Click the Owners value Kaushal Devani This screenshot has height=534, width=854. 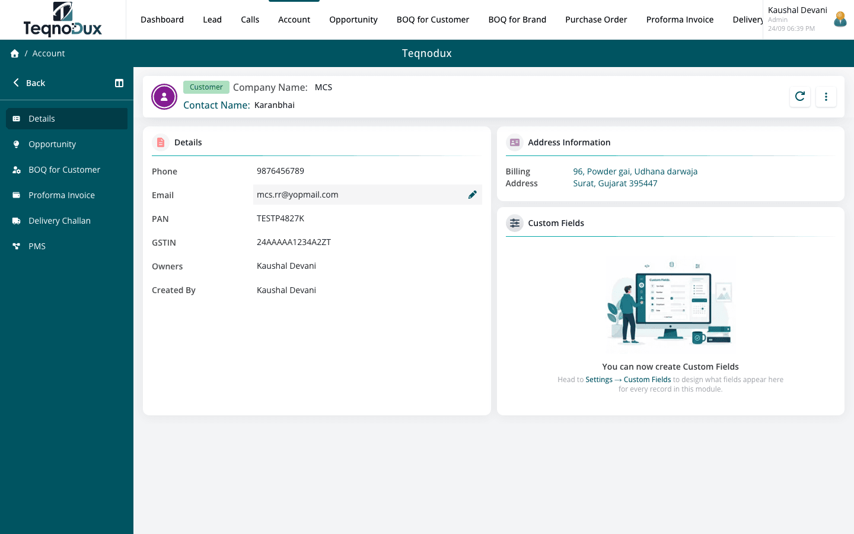(x=286, y=266)
